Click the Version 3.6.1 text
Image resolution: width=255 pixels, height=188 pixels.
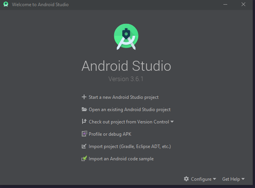126,79
